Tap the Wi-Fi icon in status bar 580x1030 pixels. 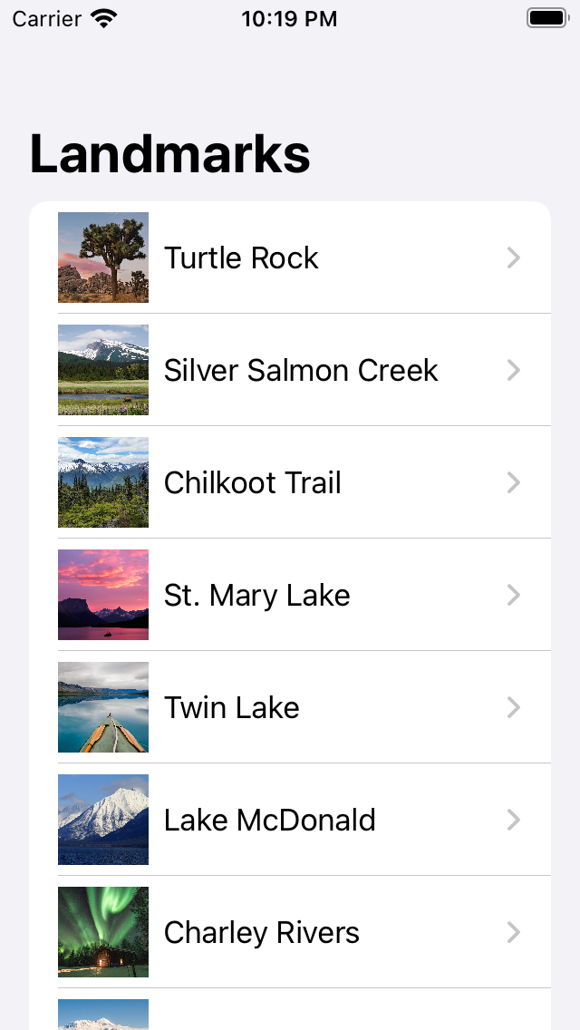coord(105,19)
